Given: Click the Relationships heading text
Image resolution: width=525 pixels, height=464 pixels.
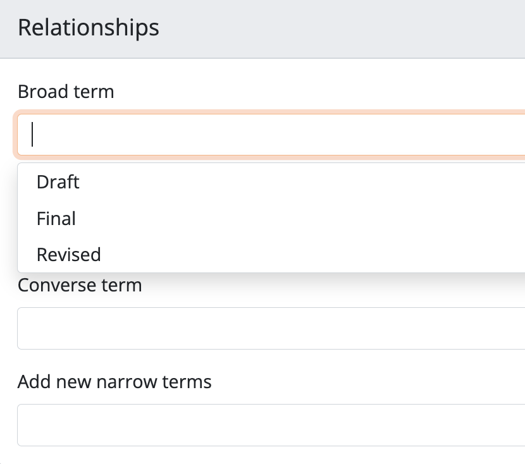Looking at the screenshot, I should [89, 28].
